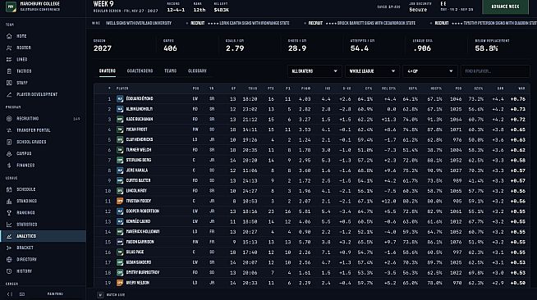Click the Find a Player search field
The image size is (537, 300).
pos(495,71)
